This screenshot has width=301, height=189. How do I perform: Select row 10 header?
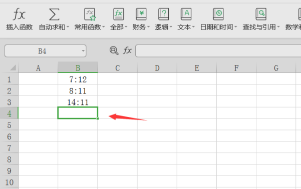(x=9, y=181)
